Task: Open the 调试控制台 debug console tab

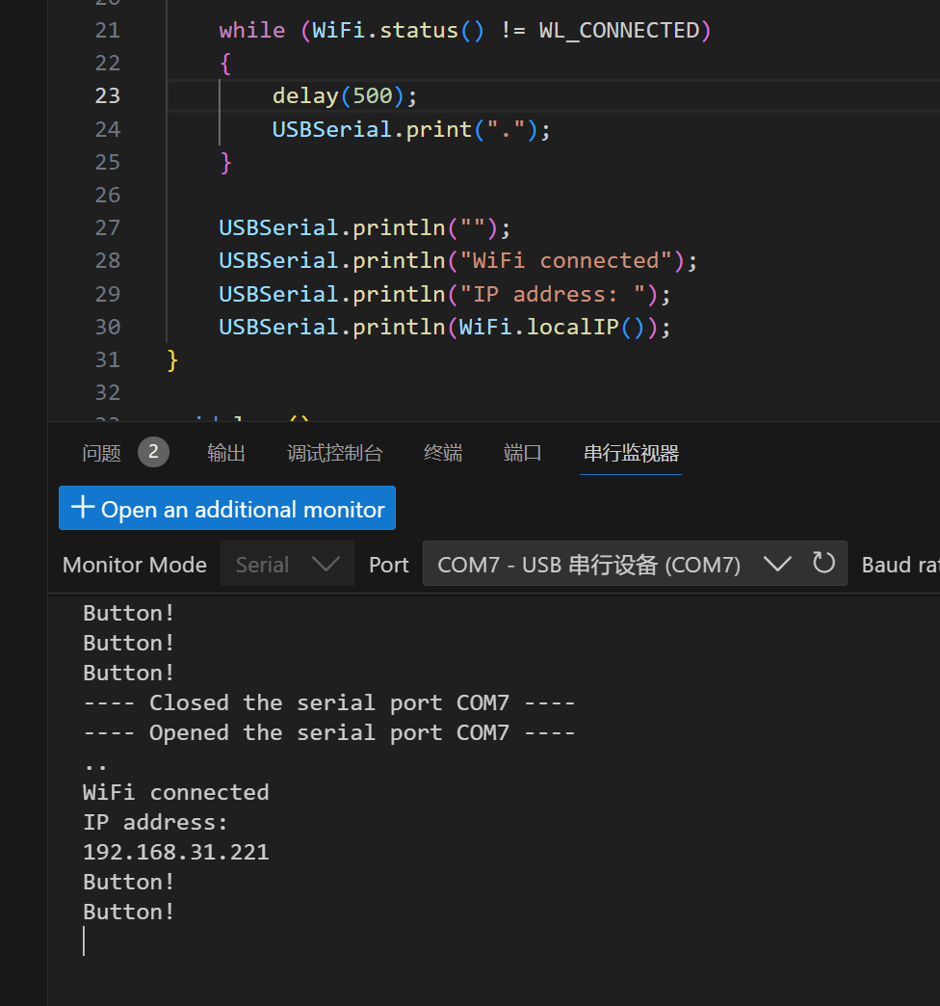Action: click(x=335, y=453)
